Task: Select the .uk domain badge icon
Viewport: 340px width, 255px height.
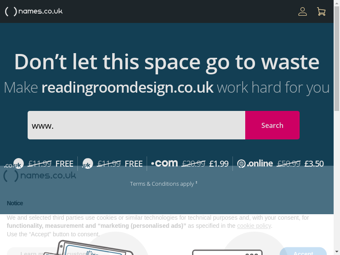Action: [88, 164]
